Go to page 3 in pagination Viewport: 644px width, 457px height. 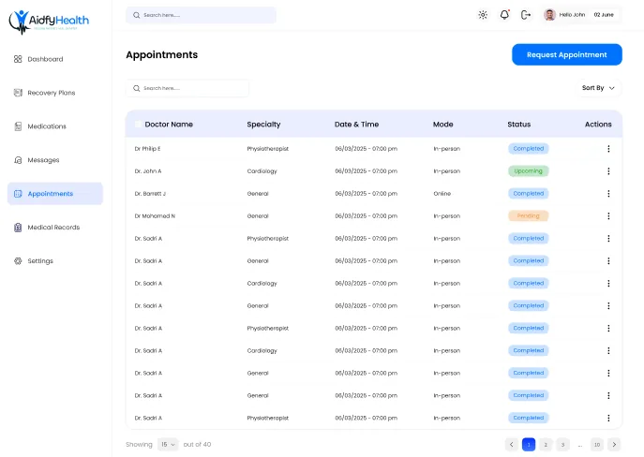click(562, 444)
